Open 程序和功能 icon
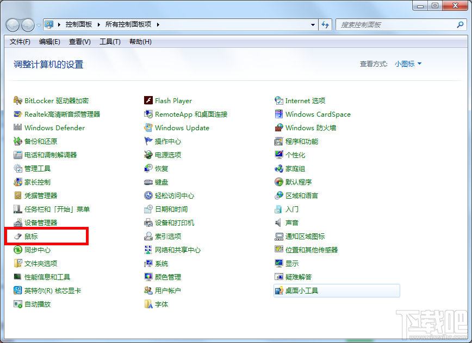 pyautogui.click(x=279, y=141)
